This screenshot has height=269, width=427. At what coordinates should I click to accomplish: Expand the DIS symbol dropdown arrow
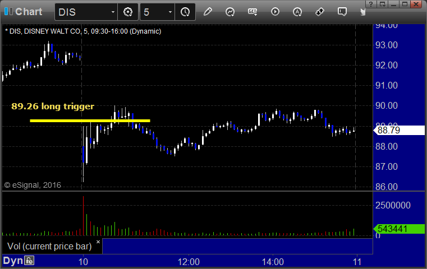tap(113, 12)
